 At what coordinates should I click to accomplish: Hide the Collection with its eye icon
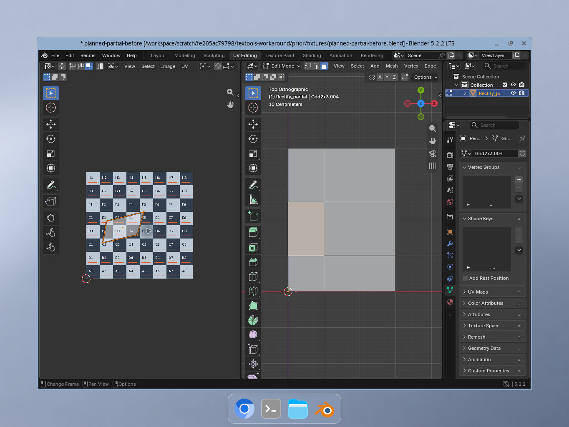pos(514,85)
